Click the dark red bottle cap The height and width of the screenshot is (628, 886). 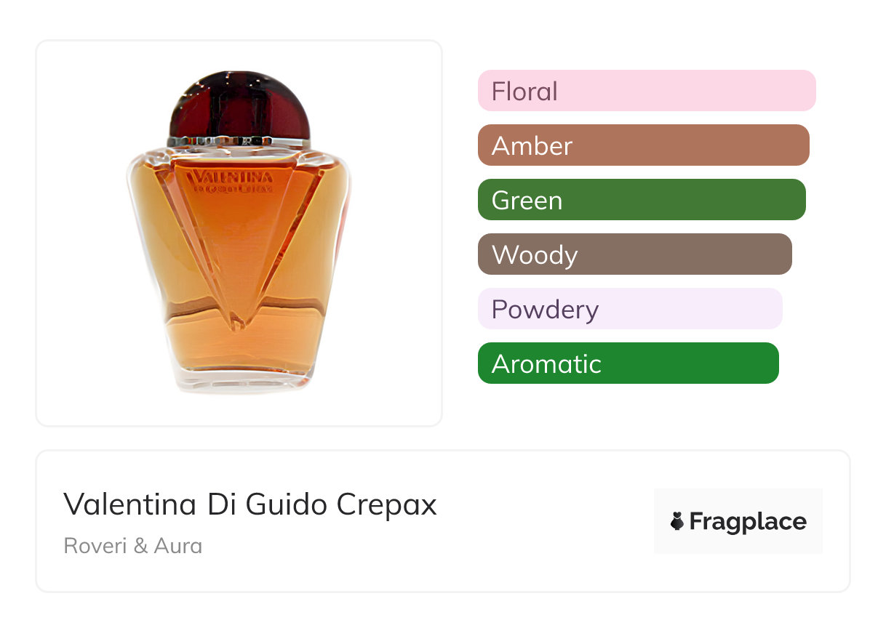[x=239, y=105]
